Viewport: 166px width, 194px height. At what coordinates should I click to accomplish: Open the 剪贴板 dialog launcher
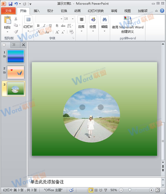click(20, 38)
